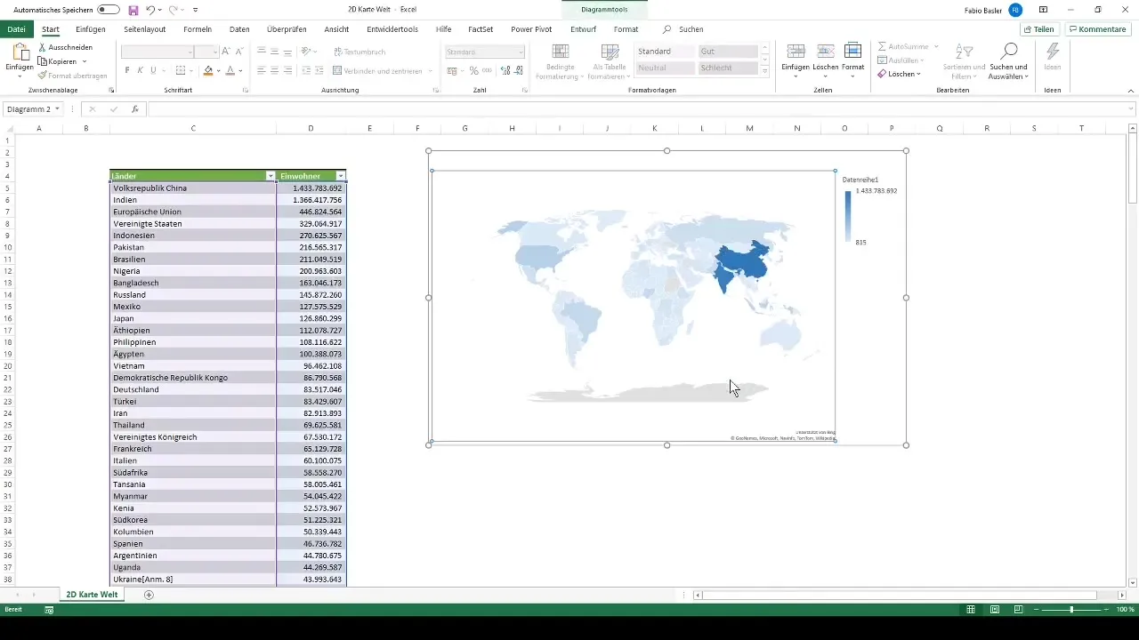Click the fill color bucket icon
The height and width of the screenshot is (640, 1139).
click(208, 70)
